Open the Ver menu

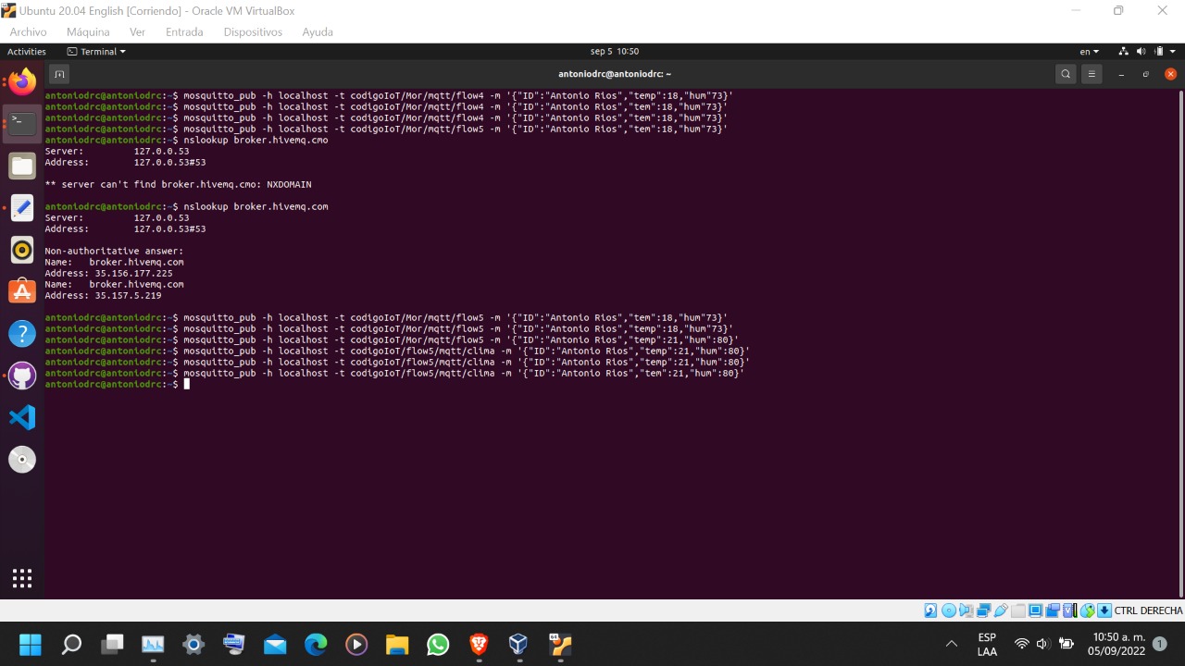(137, 31)
